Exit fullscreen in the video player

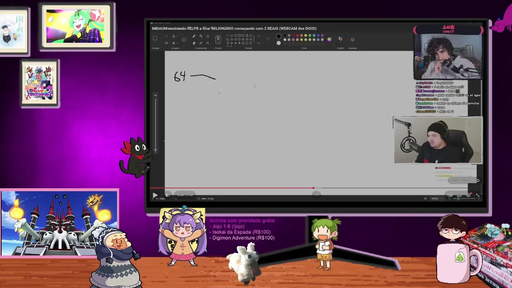click(x=478, y=195)
